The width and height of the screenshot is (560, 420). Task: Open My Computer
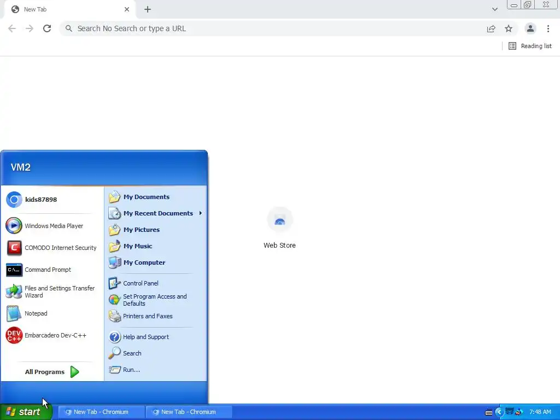click(156, 262)
